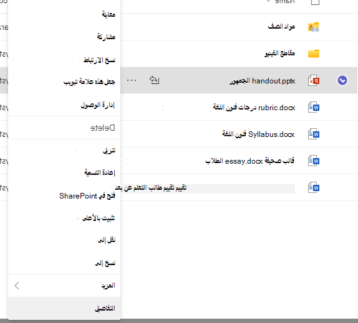Viewport: 358px width, 323px height.
Task: Choose Delete from the context menu
Action: (x=64, y=128)
